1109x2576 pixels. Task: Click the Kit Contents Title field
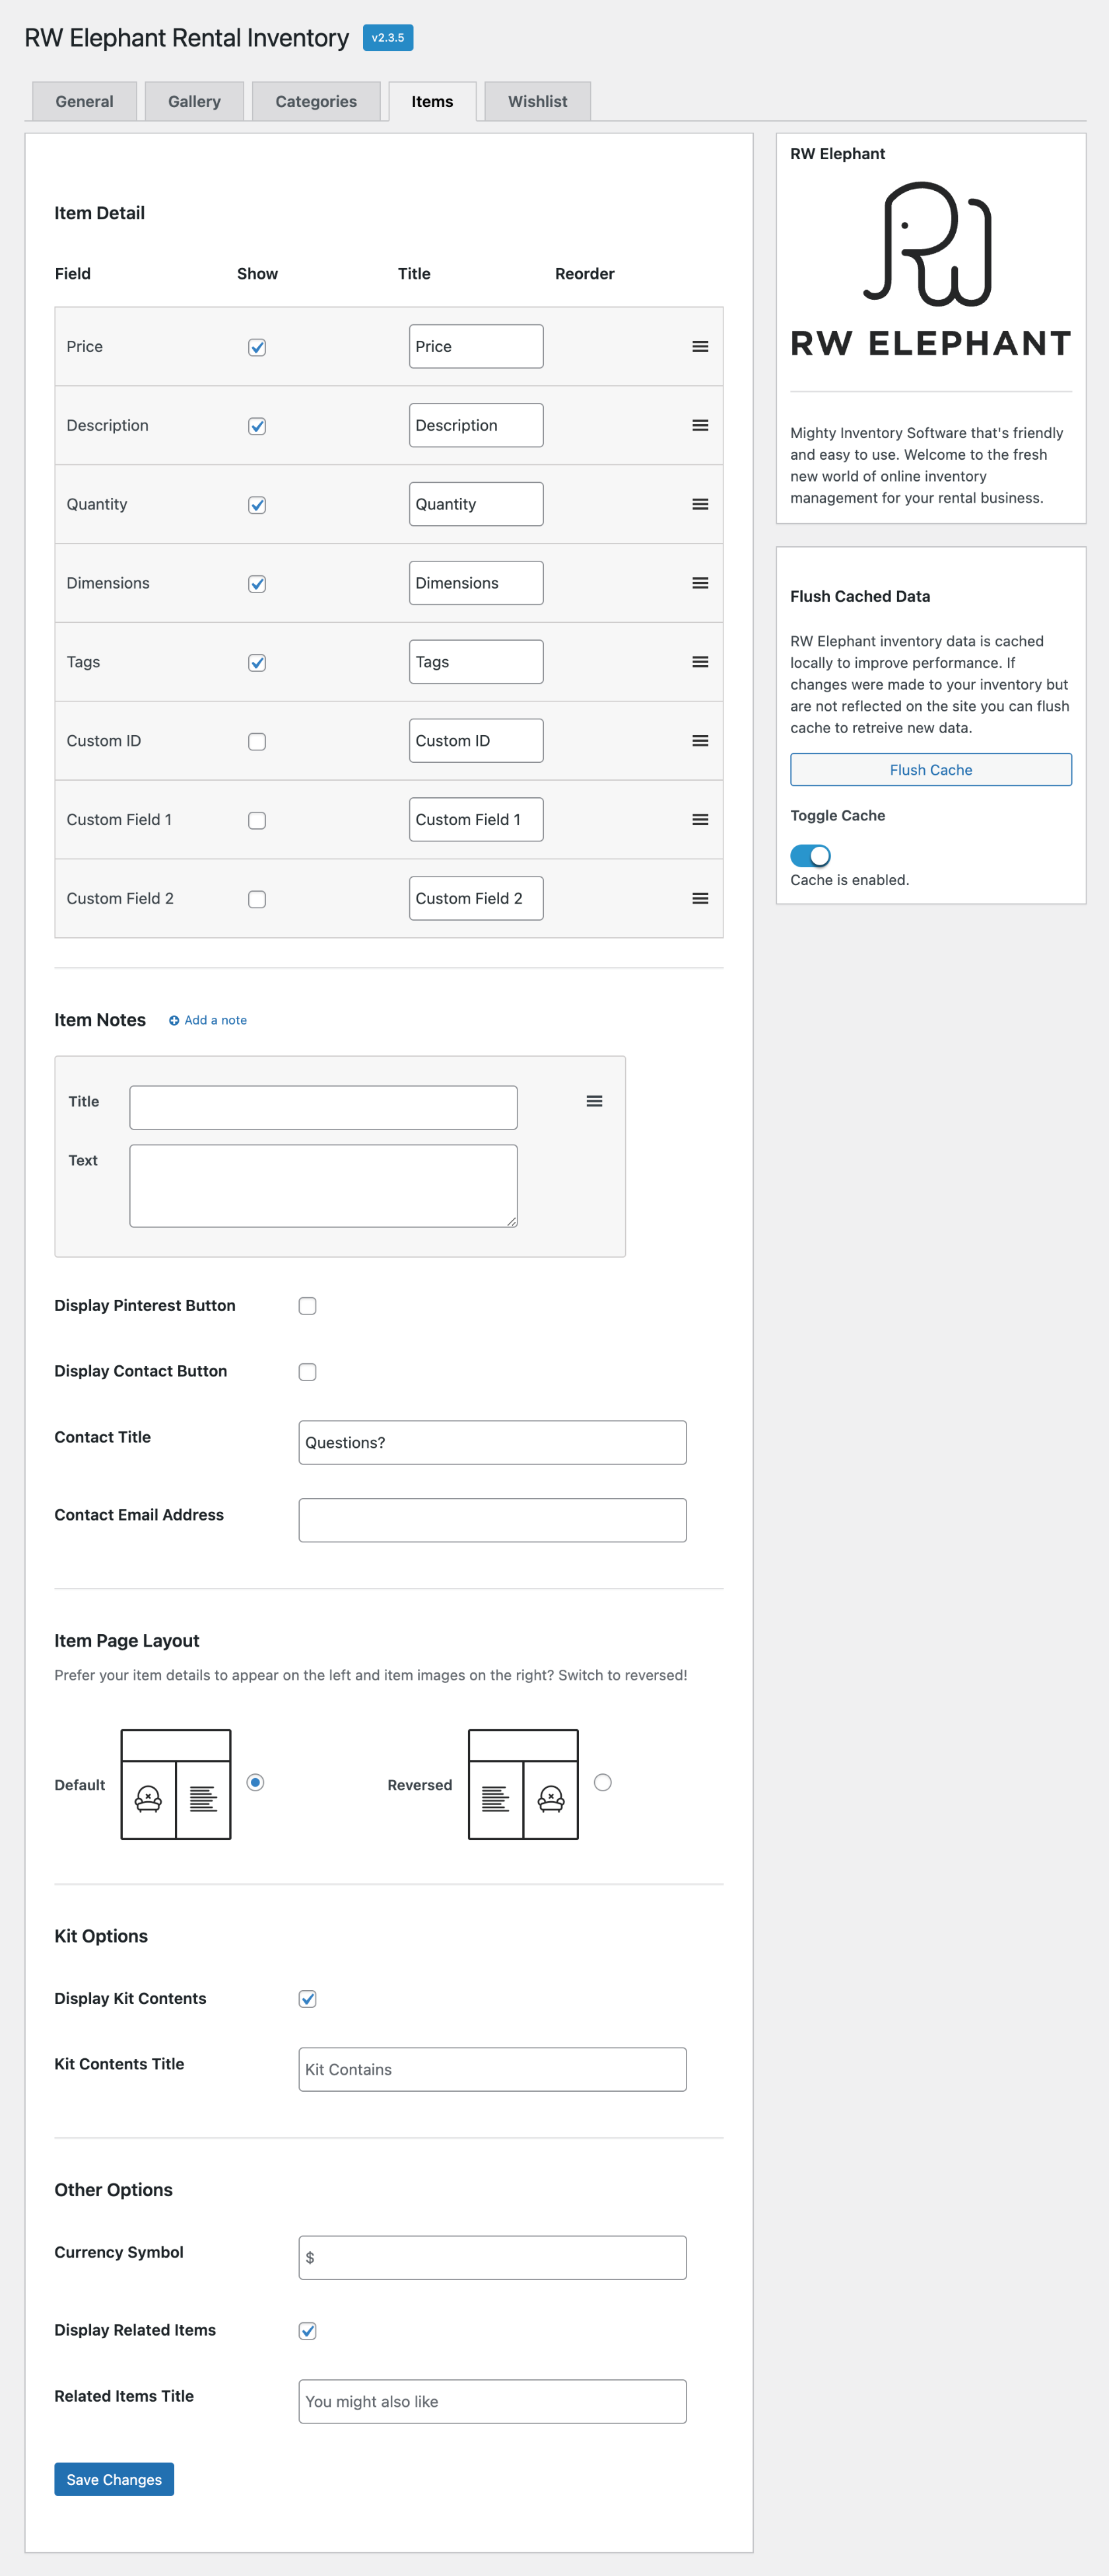click(x=492, y=2070)
